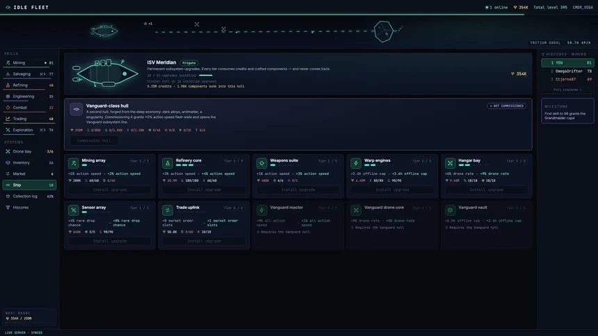Click the 1 online indicator
The height and width of the screenshot is (336, 598).
[x=496, y=7]
